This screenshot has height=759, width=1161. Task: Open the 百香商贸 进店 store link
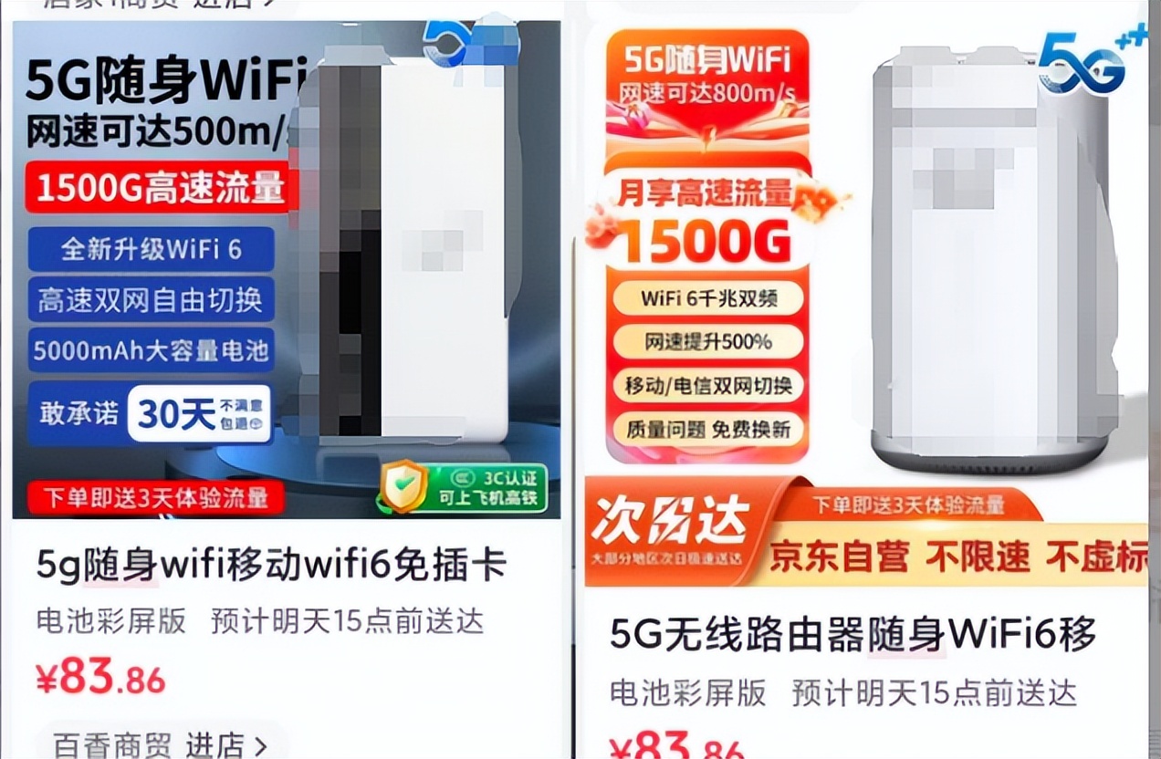[160, 743]
